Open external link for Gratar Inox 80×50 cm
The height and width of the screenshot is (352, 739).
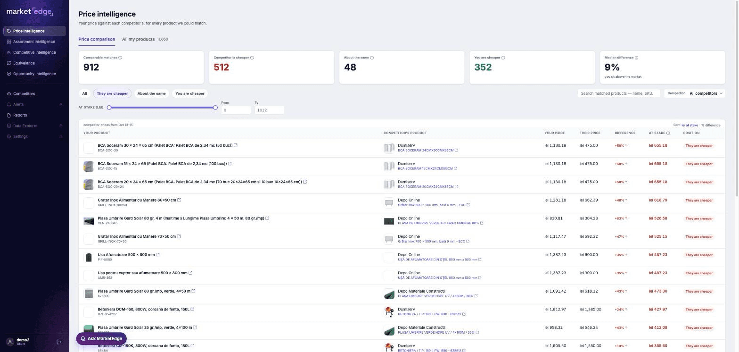tap(179, 200)
